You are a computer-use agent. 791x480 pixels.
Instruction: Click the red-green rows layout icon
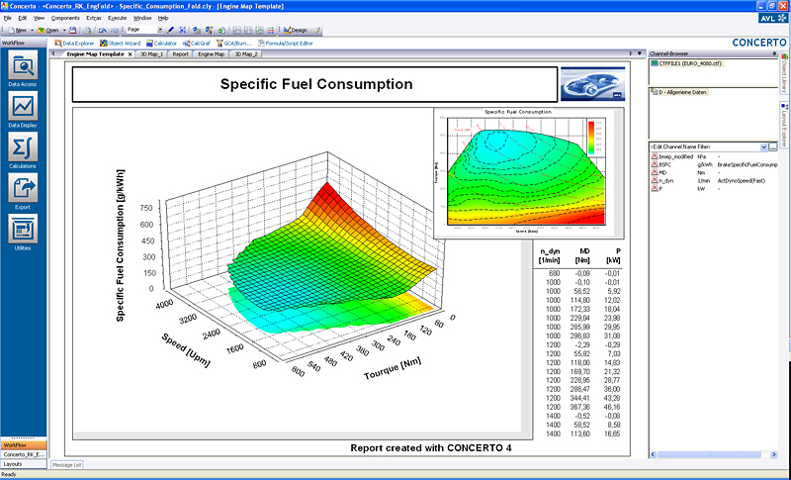271,31
